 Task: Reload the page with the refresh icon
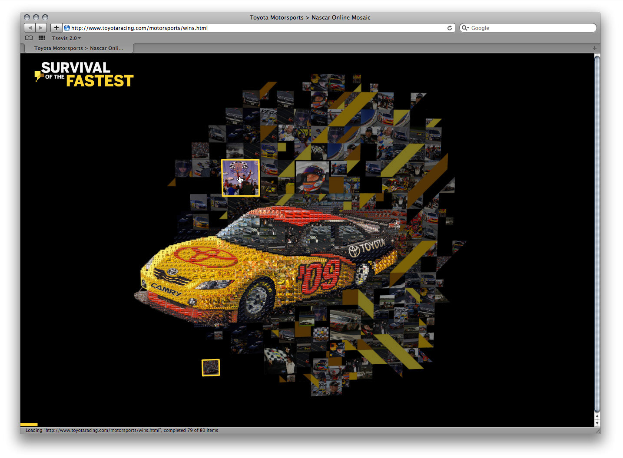pos(450,28)
